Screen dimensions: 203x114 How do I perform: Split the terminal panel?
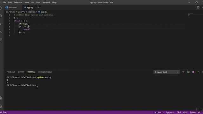tap(188, 72)
